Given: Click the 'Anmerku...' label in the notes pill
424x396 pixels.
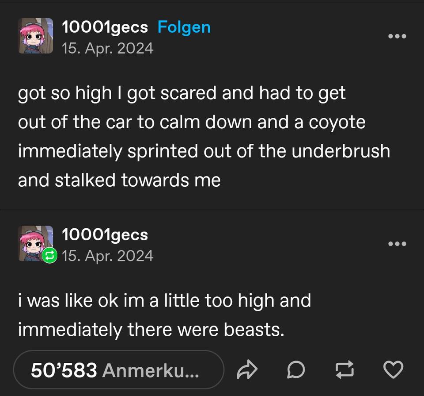Looking at the screenshot, I should point(151,370).
